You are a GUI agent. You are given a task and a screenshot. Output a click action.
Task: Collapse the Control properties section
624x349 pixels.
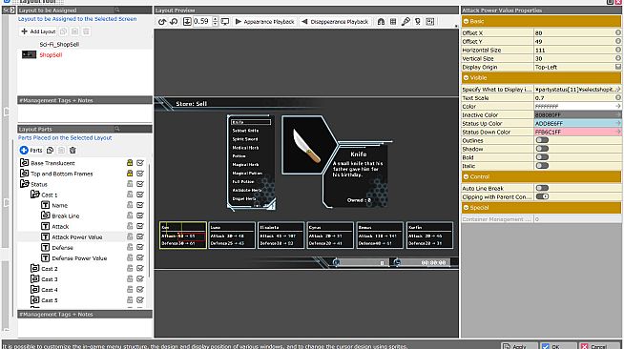tap(466, 176)
